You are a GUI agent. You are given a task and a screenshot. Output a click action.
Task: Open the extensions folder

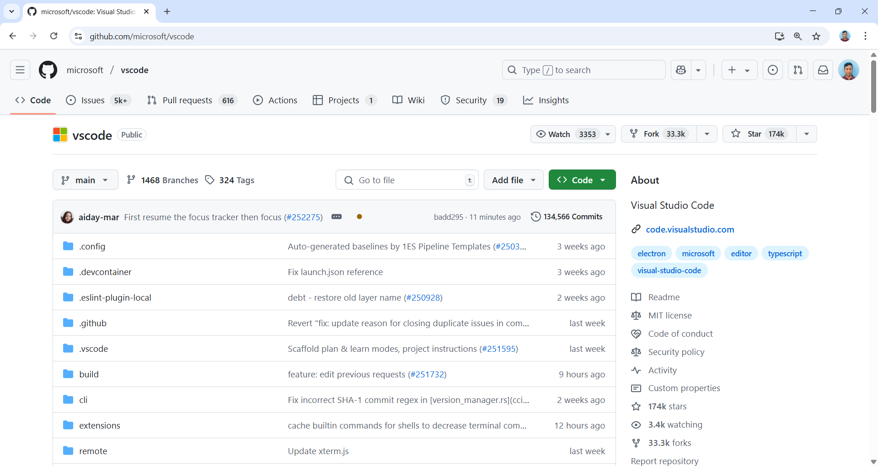[100, 425]
